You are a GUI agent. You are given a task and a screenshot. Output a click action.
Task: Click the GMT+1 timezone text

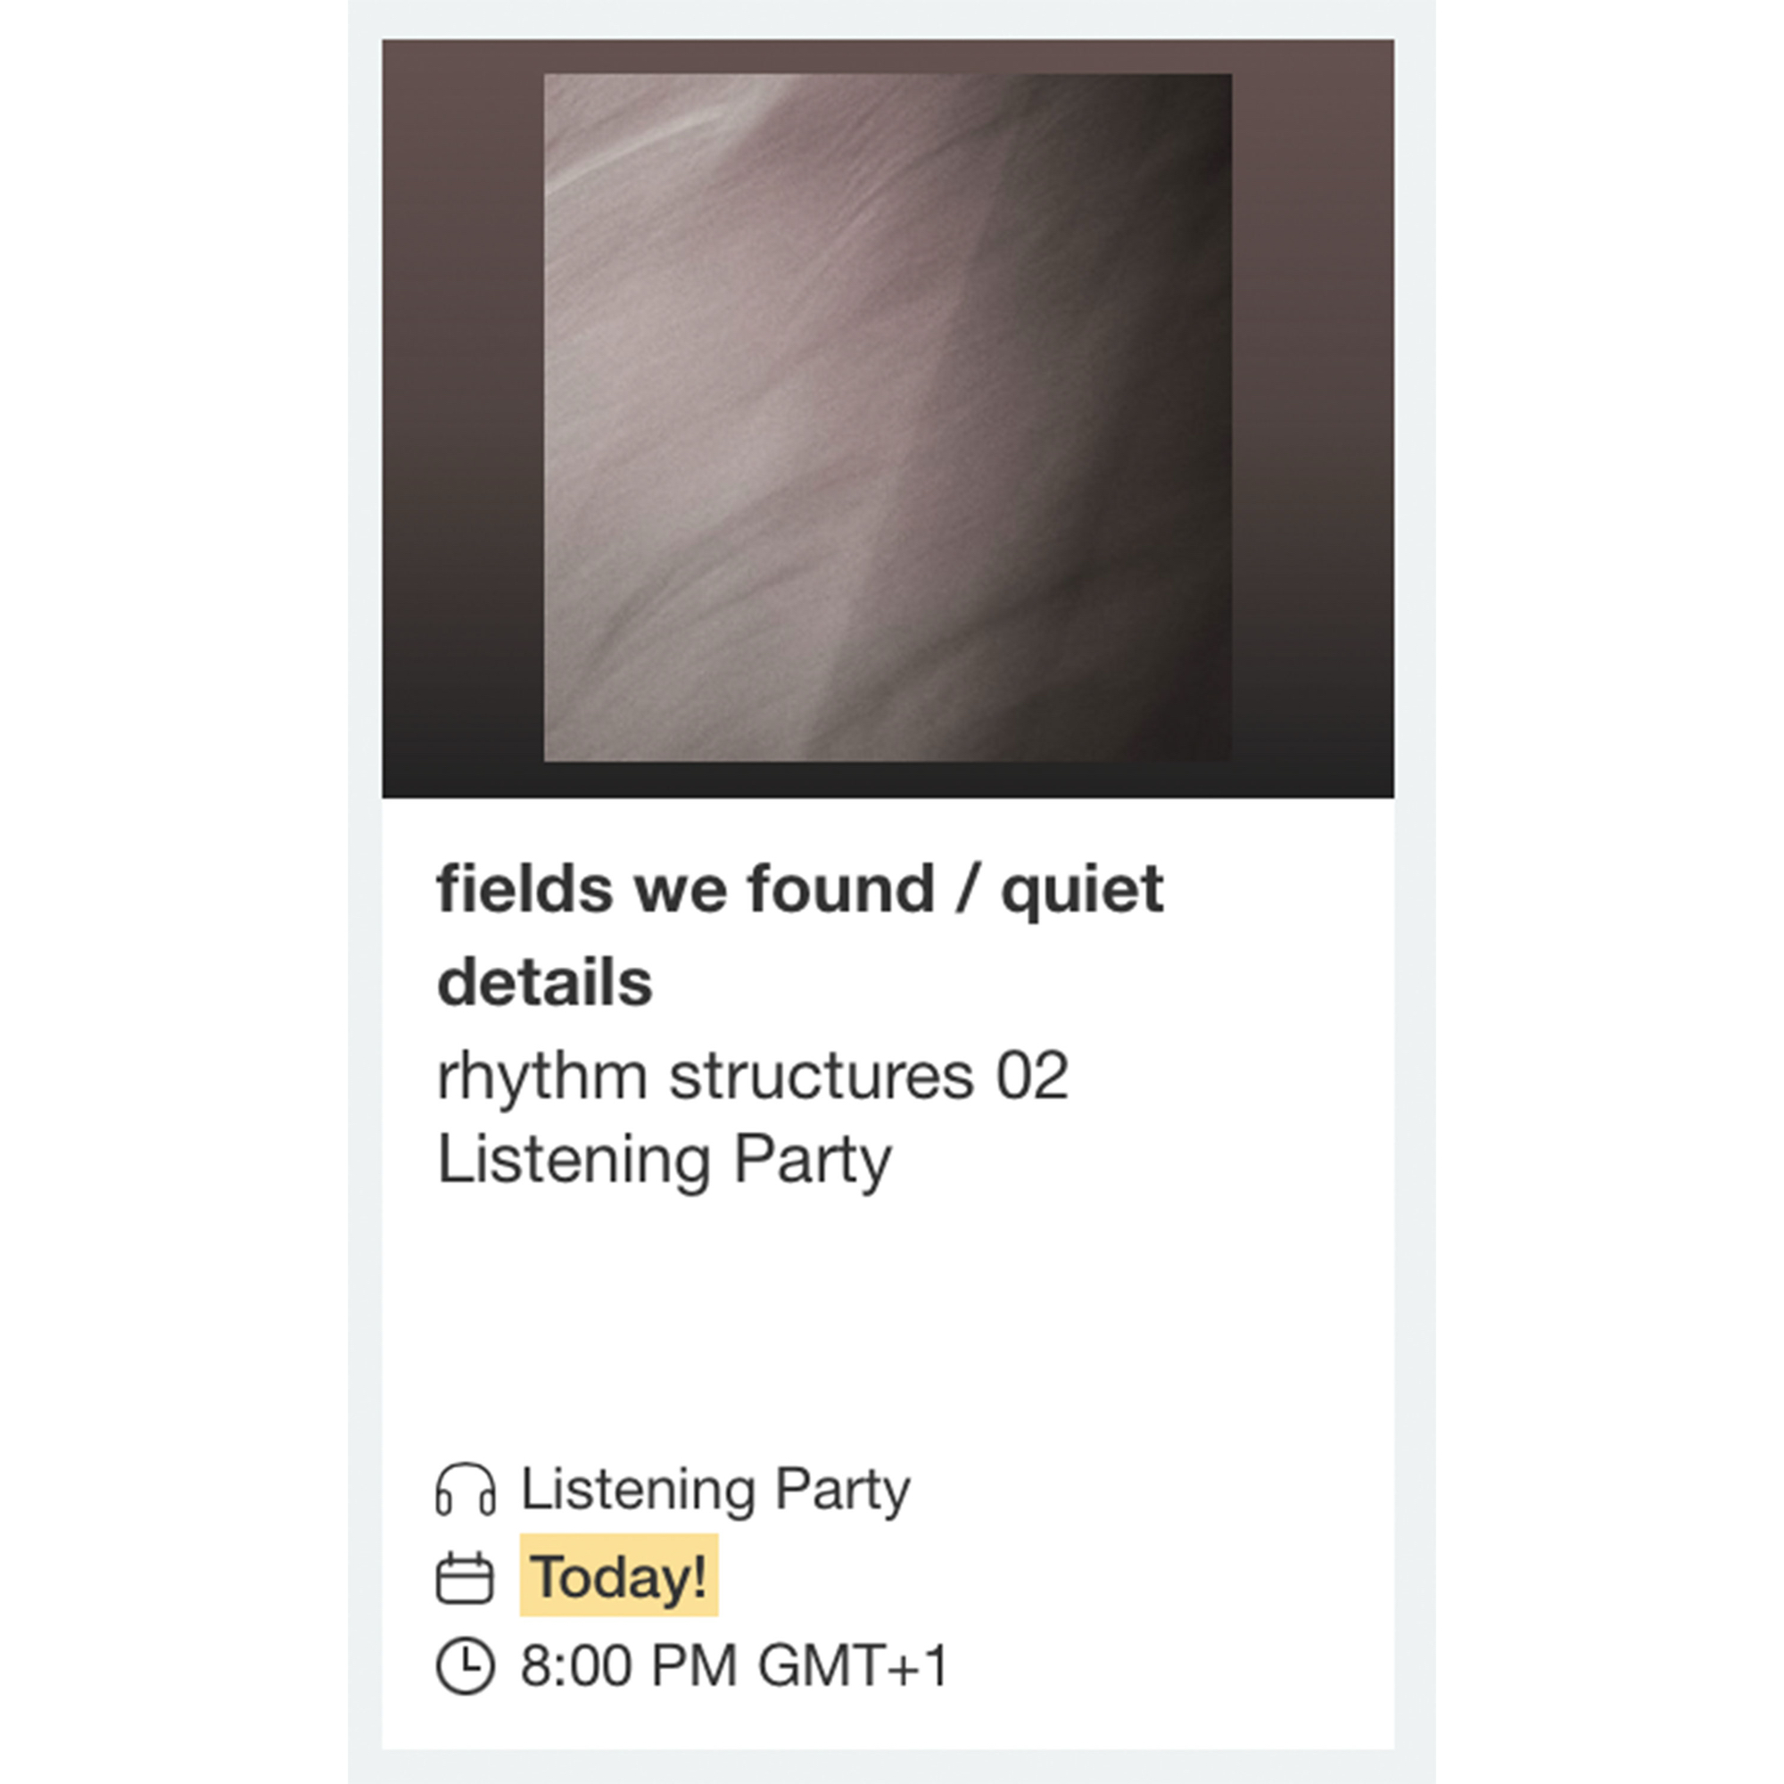pos(854,1665)
